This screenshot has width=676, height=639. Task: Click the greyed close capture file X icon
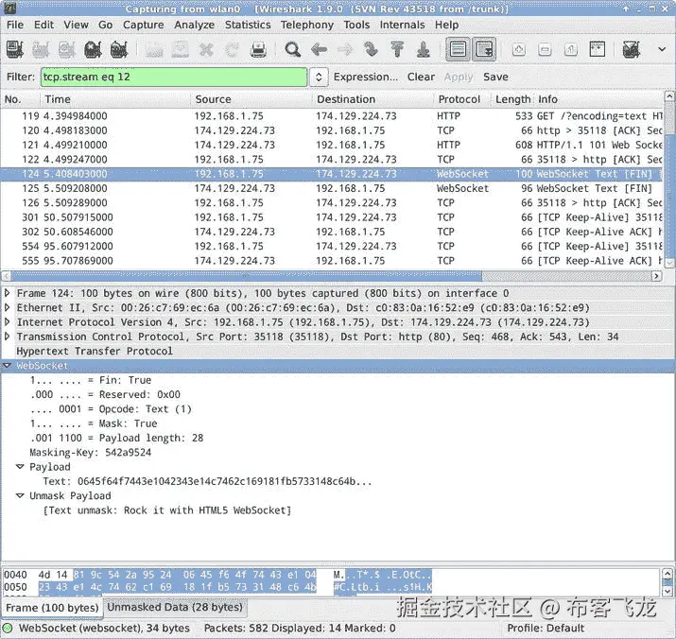tap(206, 49)
